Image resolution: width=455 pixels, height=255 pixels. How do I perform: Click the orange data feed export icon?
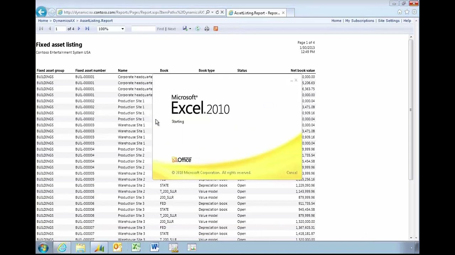216,29
